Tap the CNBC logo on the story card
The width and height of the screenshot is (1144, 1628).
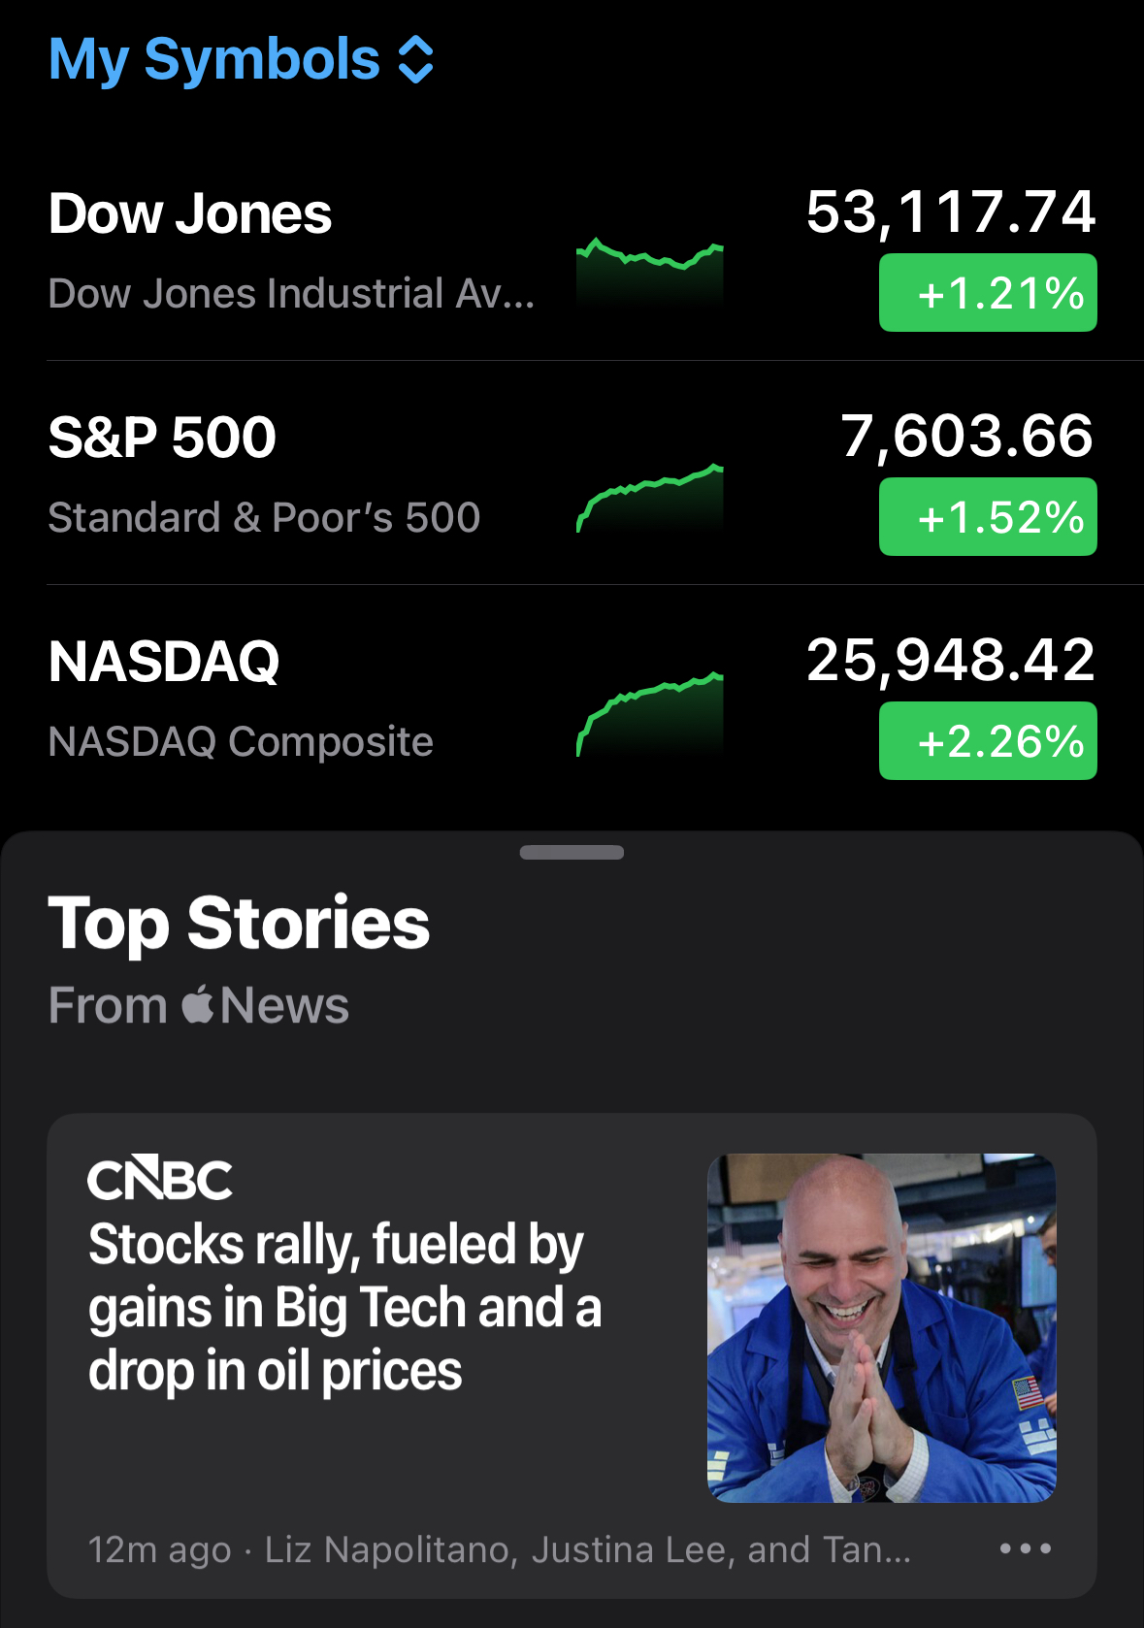coord(160,1179)
